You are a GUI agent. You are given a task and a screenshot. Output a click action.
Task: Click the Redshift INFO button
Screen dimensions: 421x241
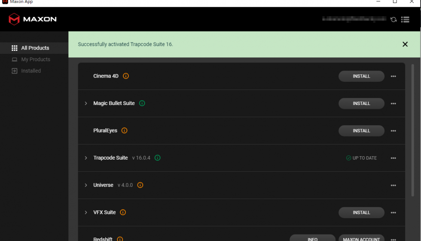[x=313, y=238]
